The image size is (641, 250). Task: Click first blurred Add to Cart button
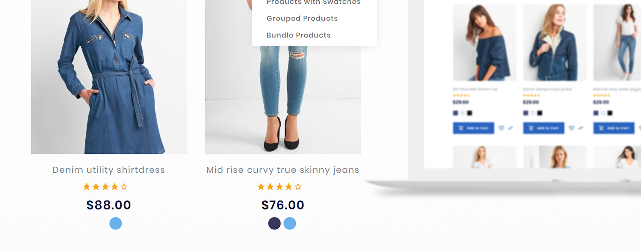point(473,128)
